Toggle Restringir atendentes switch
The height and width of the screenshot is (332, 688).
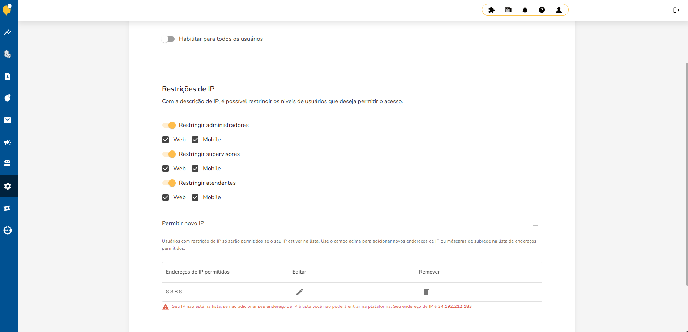click(x=169, y=183)
